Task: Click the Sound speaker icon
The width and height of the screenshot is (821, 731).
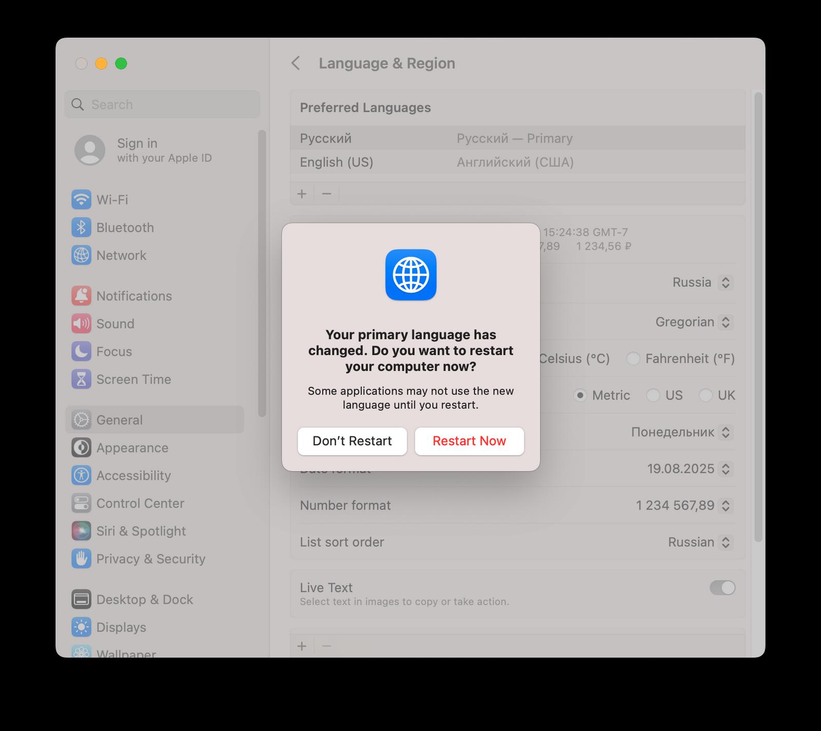Action: 81,324
